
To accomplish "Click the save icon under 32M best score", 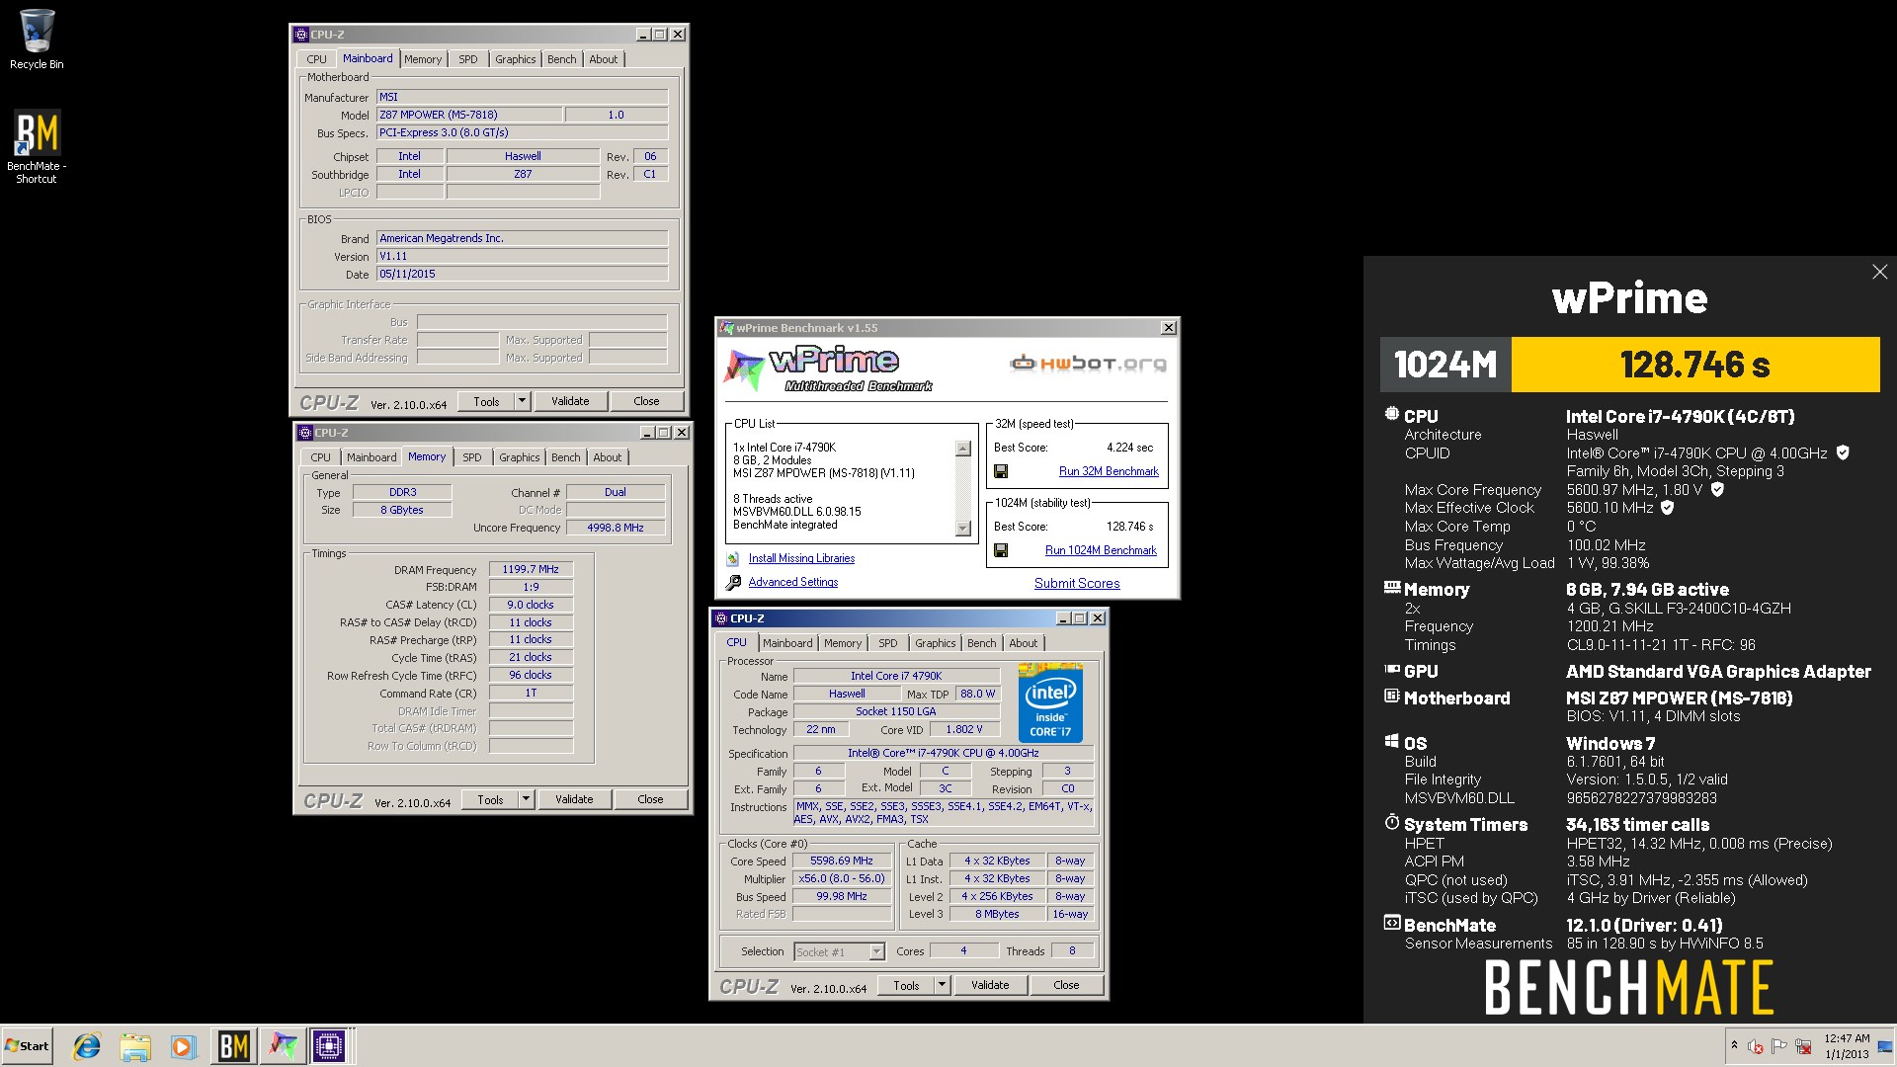I will pos(1001,471).
